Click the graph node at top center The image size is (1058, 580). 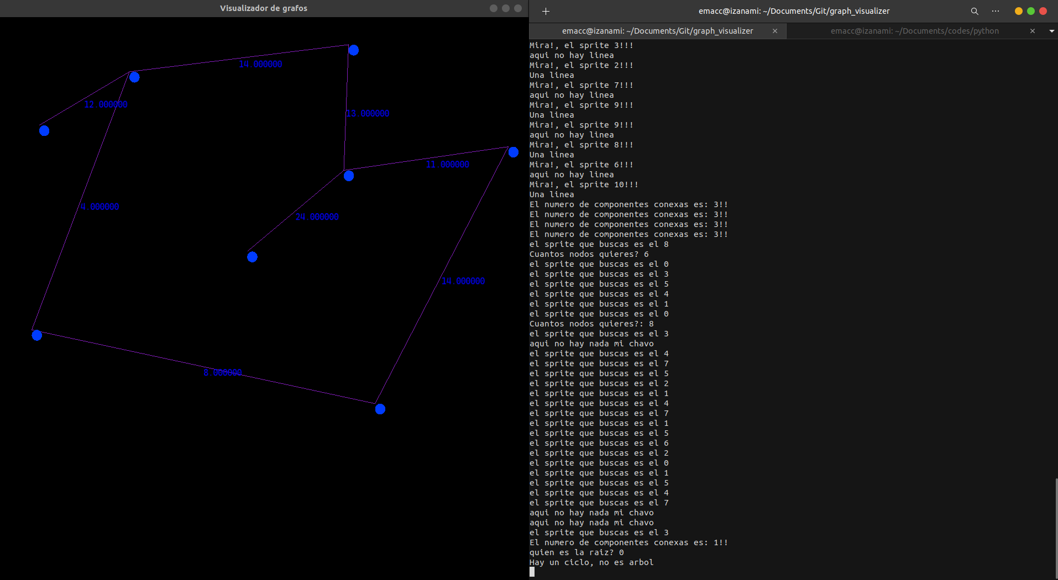pyautogui.click(x=354, y=50)
